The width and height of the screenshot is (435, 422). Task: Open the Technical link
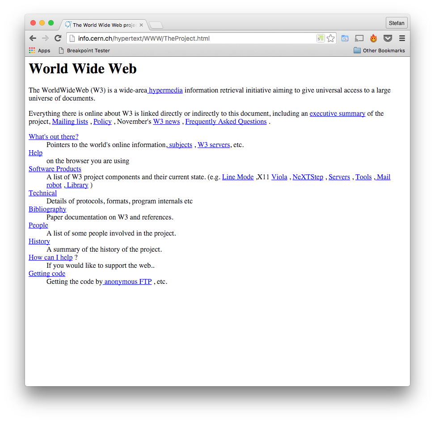43,193
